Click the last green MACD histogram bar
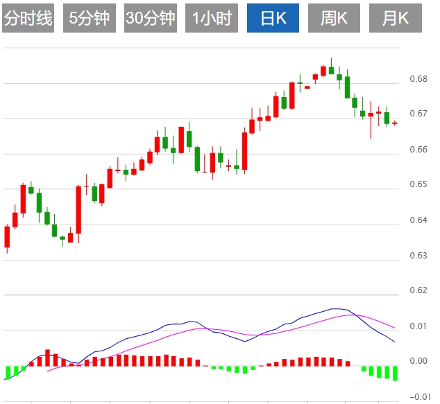This screenshot has height=404, width=440. point(395,374)
